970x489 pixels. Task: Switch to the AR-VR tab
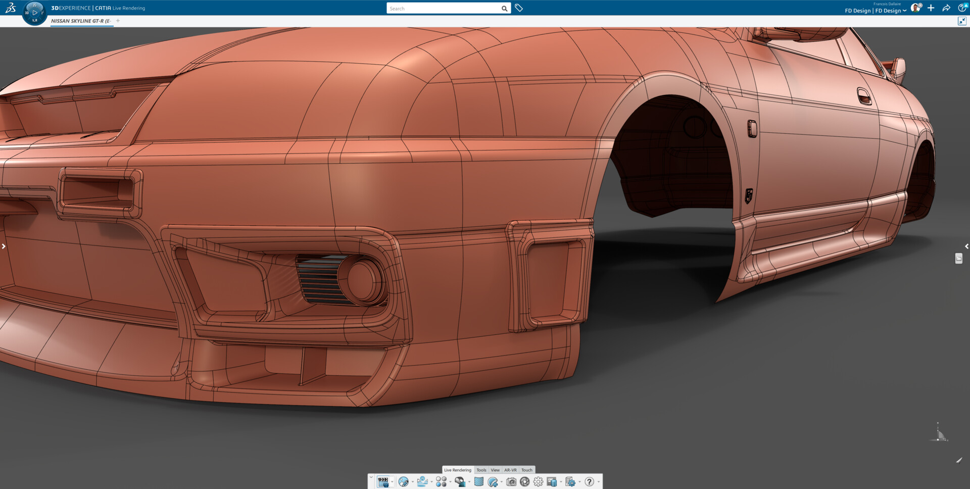coord(511,470)
